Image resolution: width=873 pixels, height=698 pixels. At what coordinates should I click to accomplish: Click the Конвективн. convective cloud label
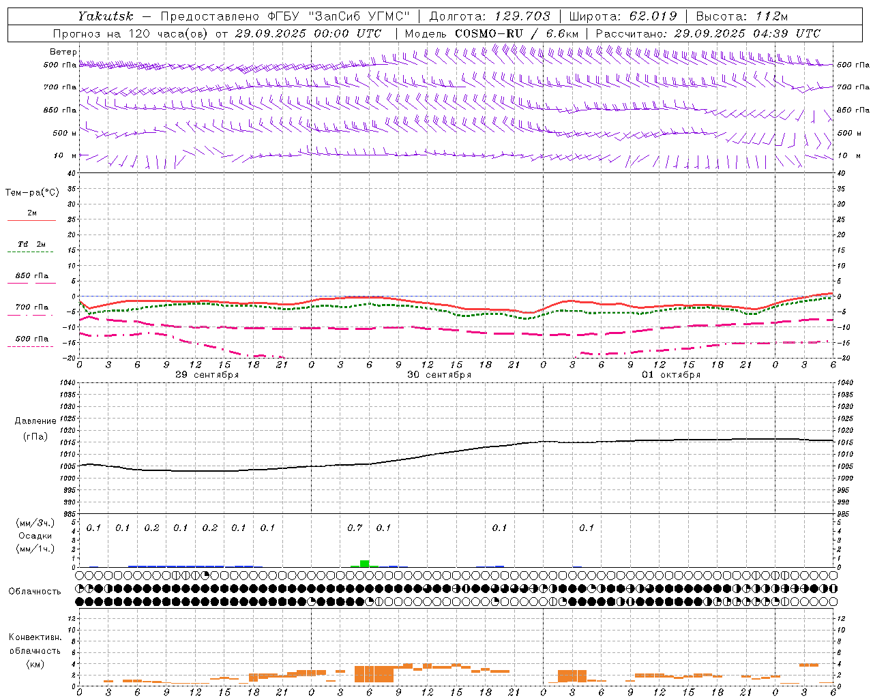[x=35, y=637]
